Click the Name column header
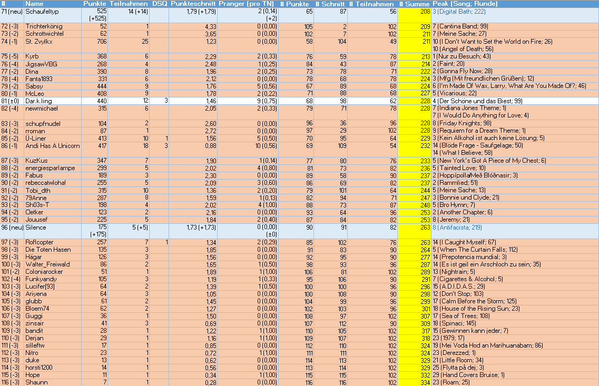 point(34,4)
